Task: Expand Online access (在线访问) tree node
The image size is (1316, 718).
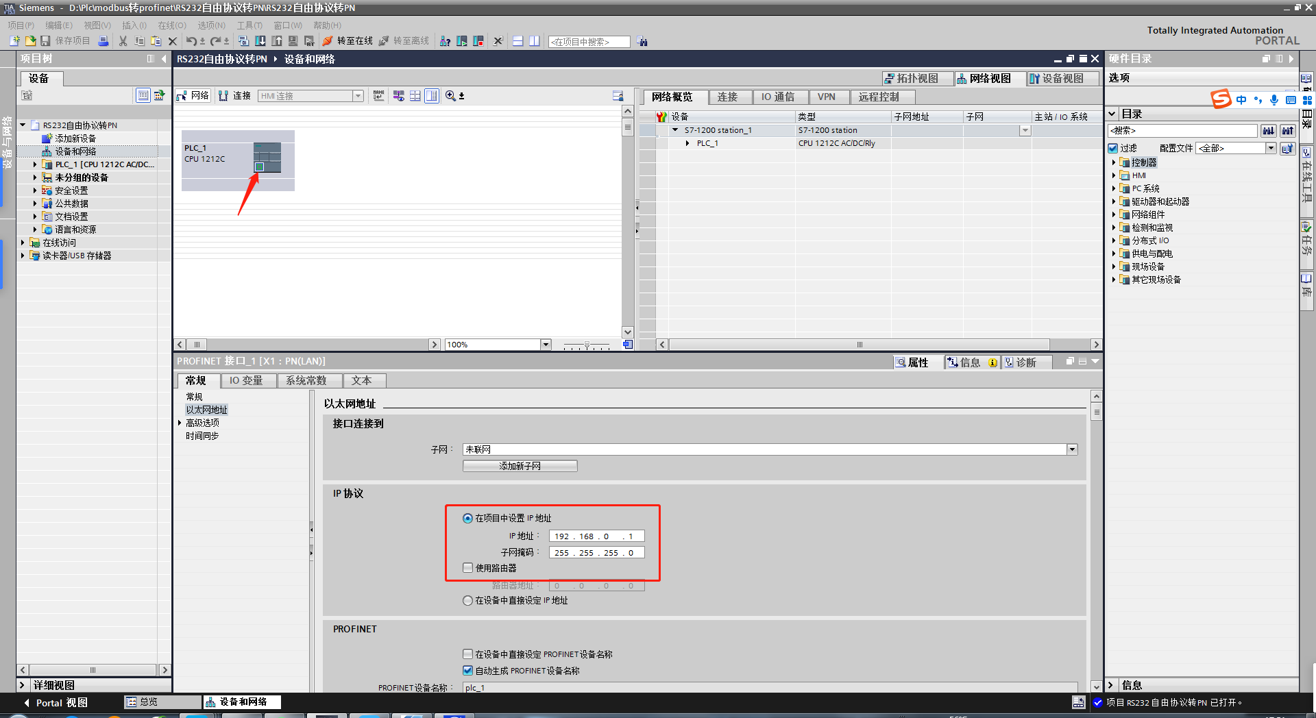Action: pos(23,243)
